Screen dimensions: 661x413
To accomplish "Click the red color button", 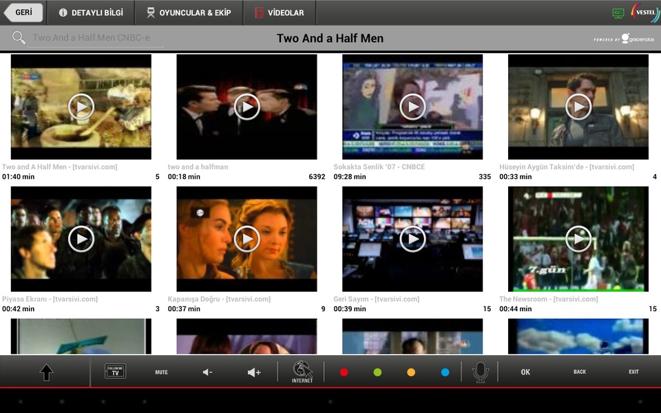I will point(344,372).
